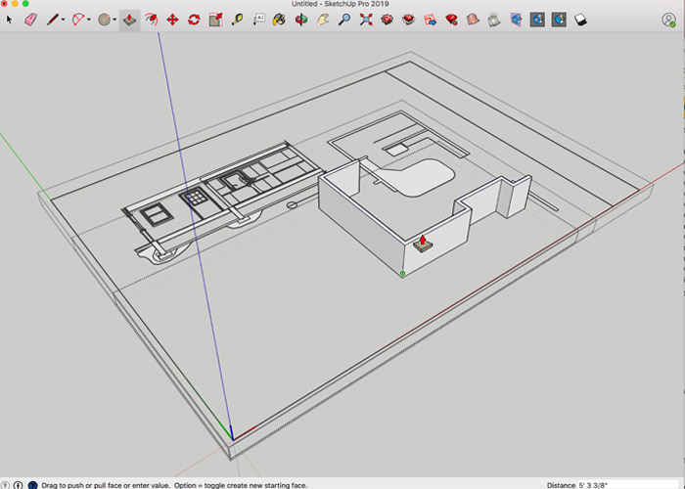Screen dimensions: 685x489
Task: Select the Offset tool
Action: [x=151, y=20]
